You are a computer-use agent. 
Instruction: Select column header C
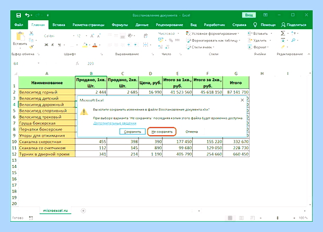pyautogui.click(x=122, y=73)
